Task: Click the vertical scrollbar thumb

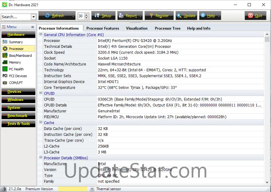Action: [267, 39]
